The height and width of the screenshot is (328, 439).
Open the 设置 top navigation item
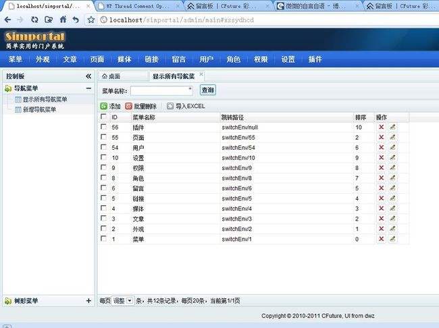click(288, 59)
